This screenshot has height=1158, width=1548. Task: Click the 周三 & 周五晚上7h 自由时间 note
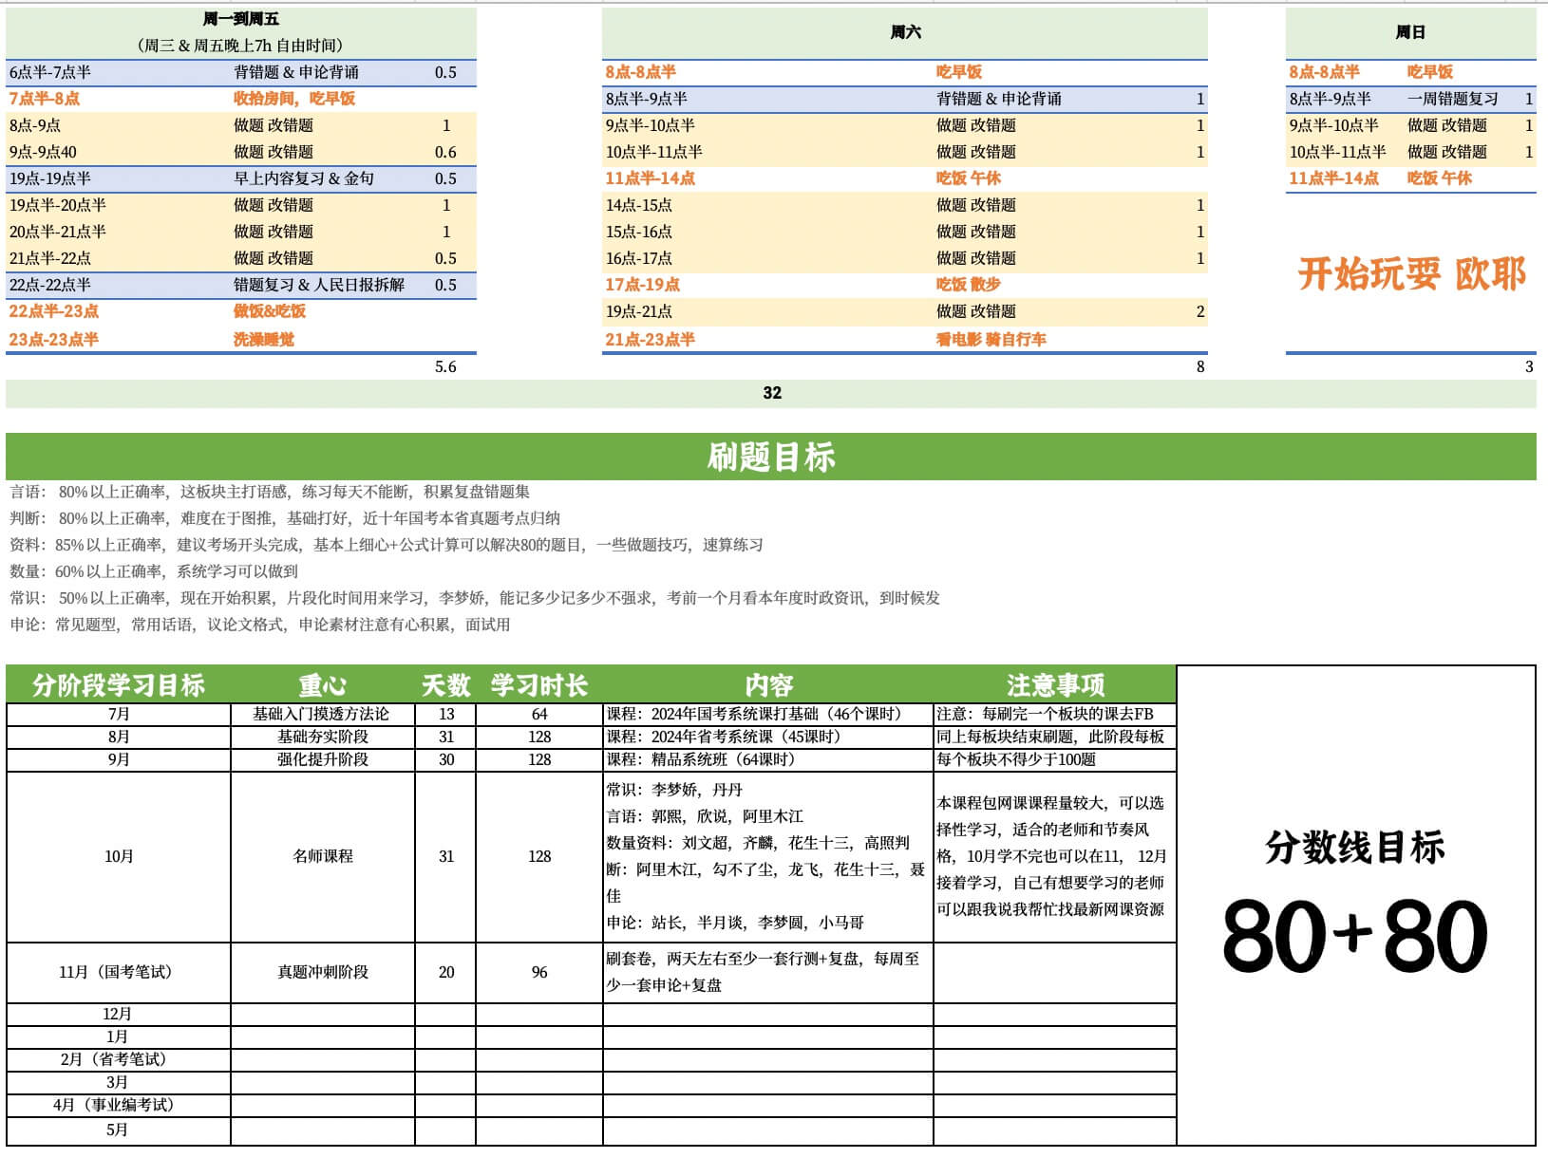pyautogui.click(x=241, y=46)
